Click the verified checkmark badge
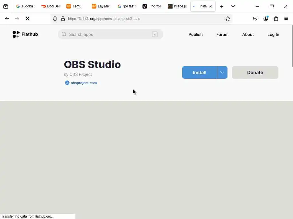Image resolution: width=293 pixels, height=219 pixels. click(67, 83)
